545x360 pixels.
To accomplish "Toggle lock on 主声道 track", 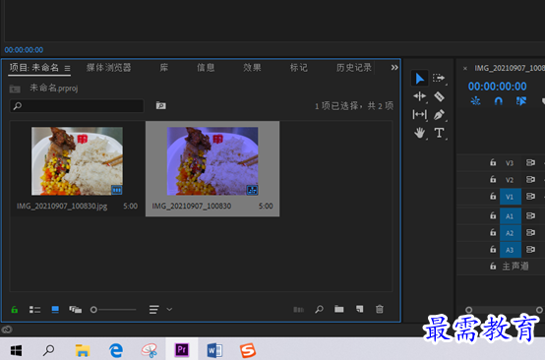I will (x=493, y=267).
